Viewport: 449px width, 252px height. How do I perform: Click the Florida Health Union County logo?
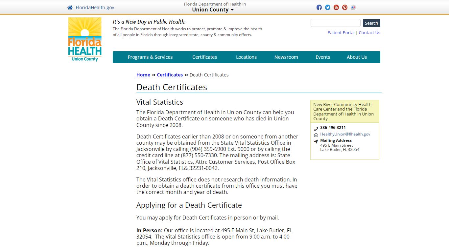85,39
